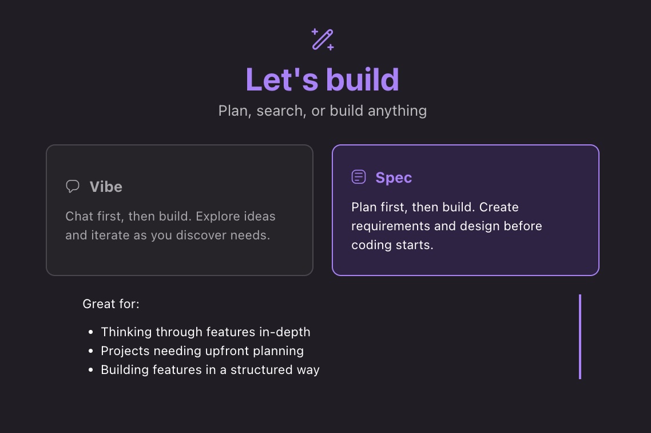Screen dimensions: 651x433
Task: Click the bullet item Projects needing upfront planning
Action: (202, 351)
